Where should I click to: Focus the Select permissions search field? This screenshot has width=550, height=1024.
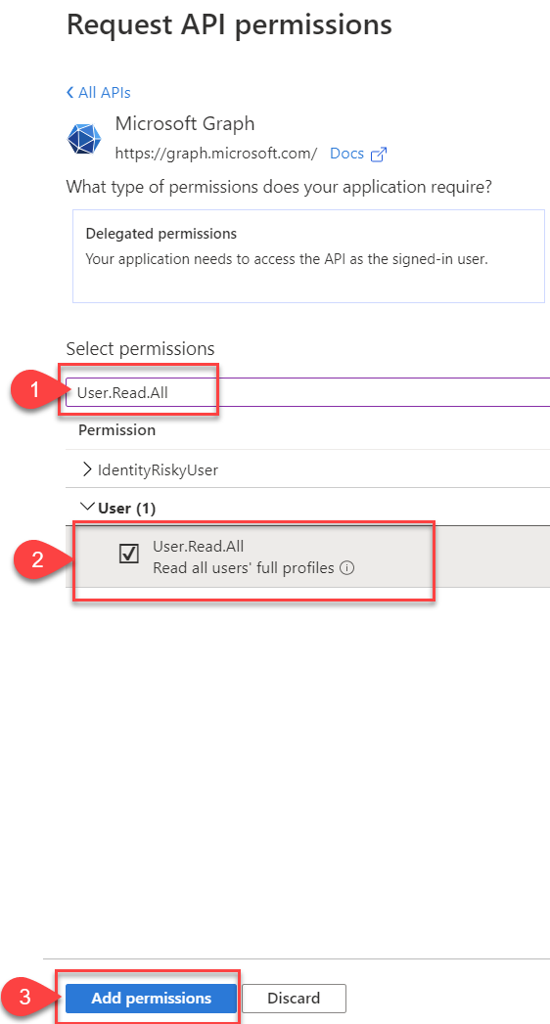(x=308, y=392)
